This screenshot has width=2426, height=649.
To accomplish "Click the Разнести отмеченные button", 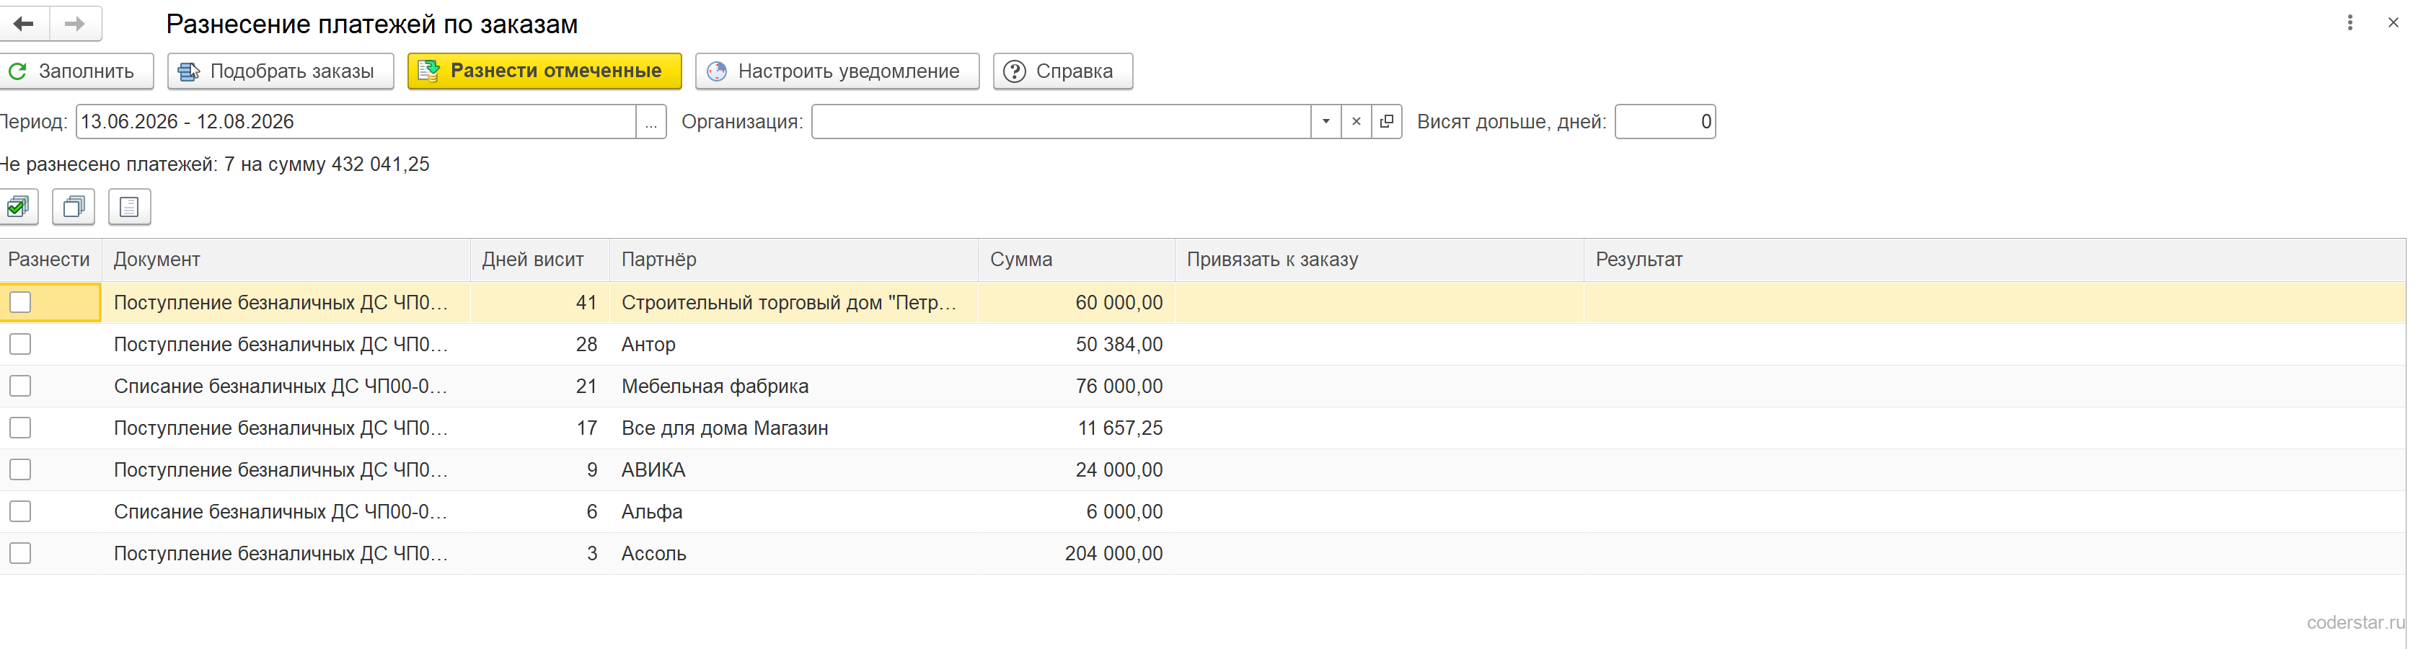I will point(544,71).
